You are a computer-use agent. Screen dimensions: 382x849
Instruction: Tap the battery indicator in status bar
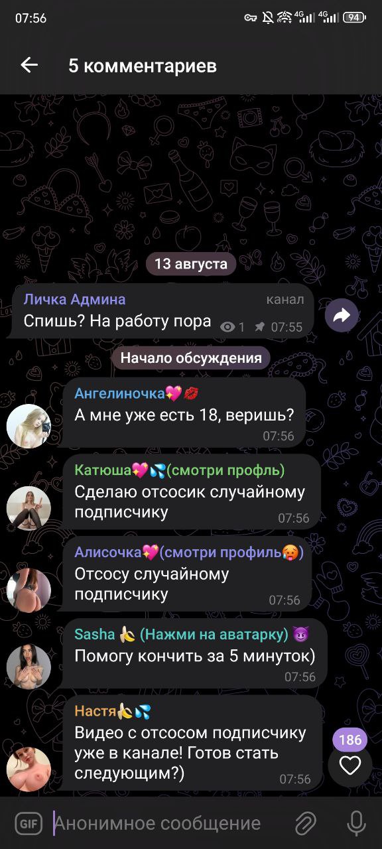(354, 18)
